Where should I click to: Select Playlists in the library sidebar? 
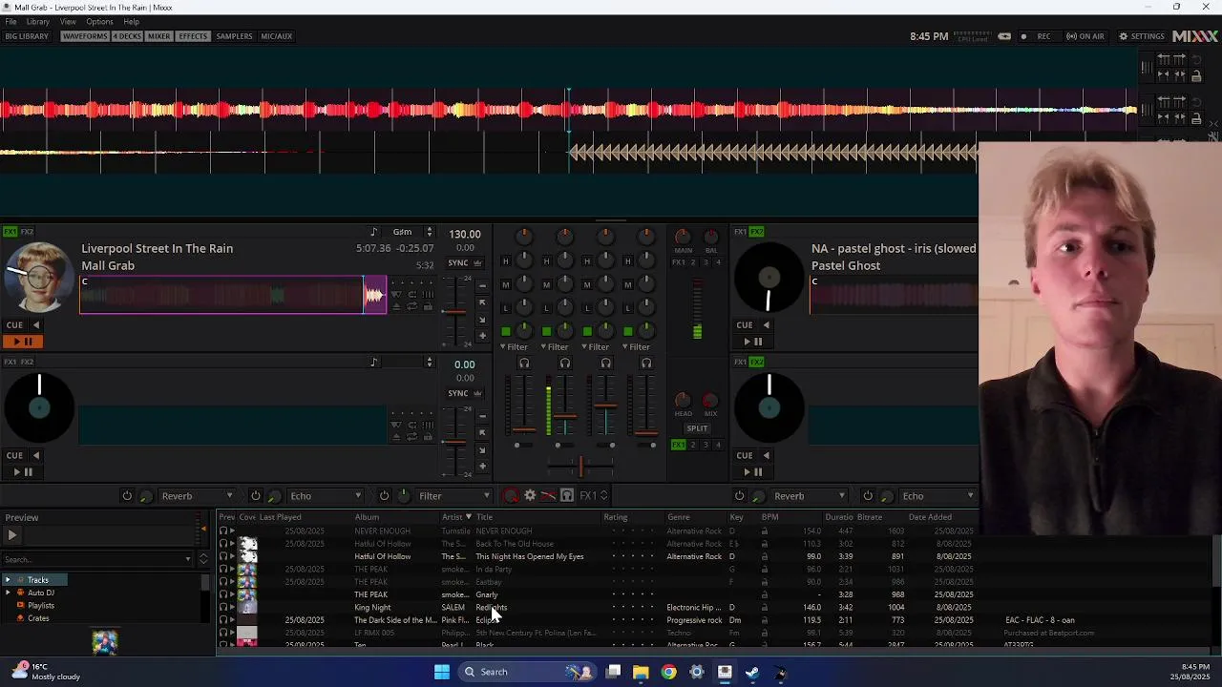tap(41, 605)
